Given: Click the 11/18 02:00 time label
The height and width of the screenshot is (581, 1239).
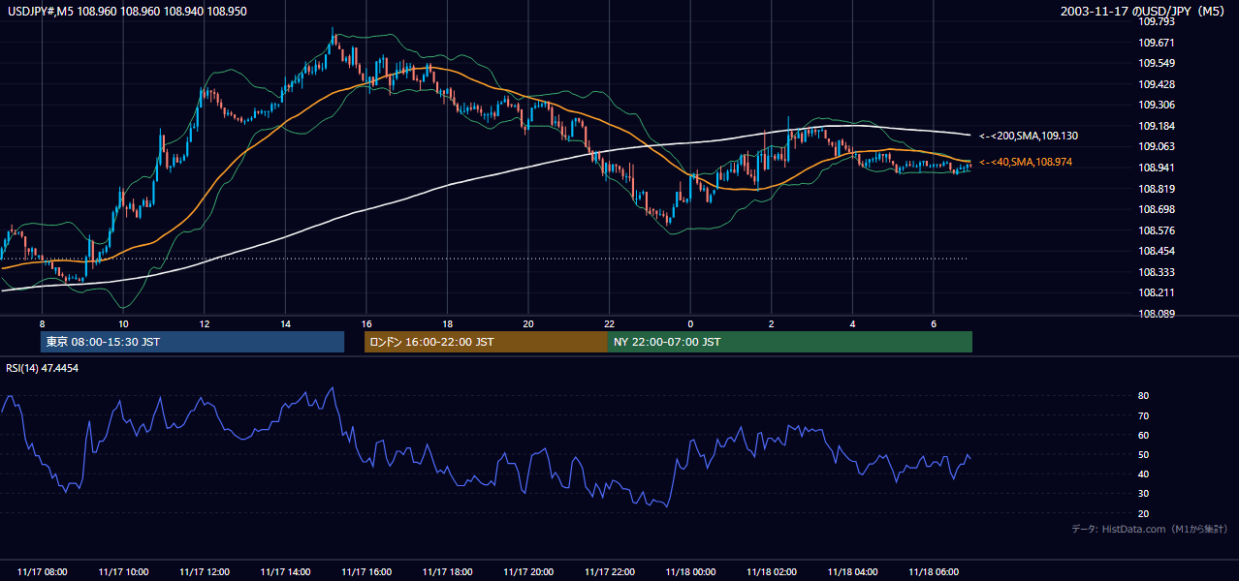Looking at the screenshot, I should pos(771,572).
